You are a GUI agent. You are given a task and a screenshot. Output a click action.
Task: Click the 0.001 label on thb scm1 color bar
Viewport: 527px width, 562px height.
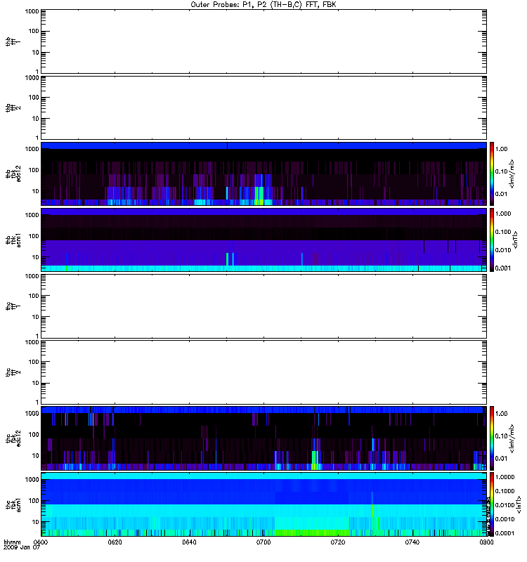(503, 268)
